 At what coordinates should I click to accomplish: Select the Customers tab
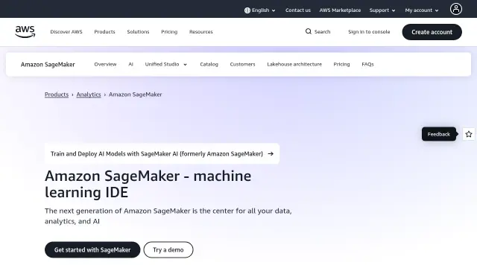tap(242, 65)
